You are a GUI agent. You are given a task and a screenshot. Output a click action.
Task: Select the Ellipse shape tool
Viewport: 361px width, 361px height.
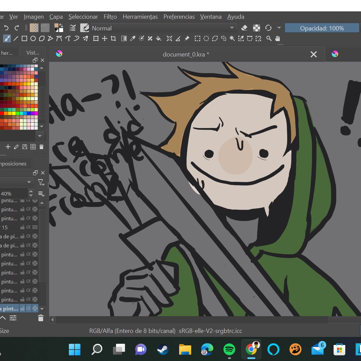(33, 38)
